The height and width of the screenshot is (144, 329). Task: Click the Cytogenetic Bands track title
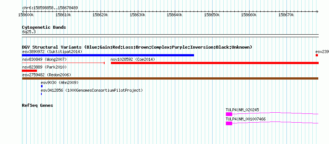tap(44, 27)
